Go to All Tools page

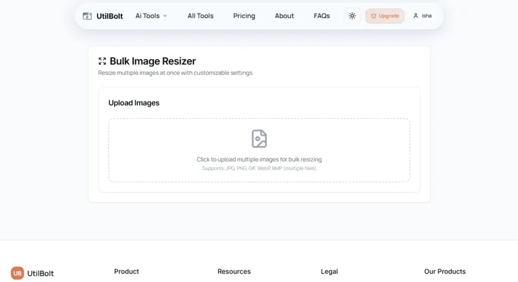click(201, 16)
